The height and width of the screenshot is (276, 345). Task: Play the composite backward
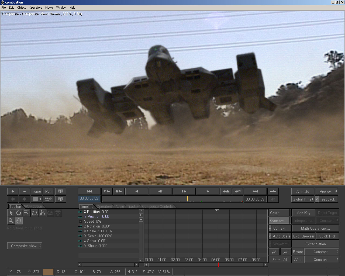137,191
